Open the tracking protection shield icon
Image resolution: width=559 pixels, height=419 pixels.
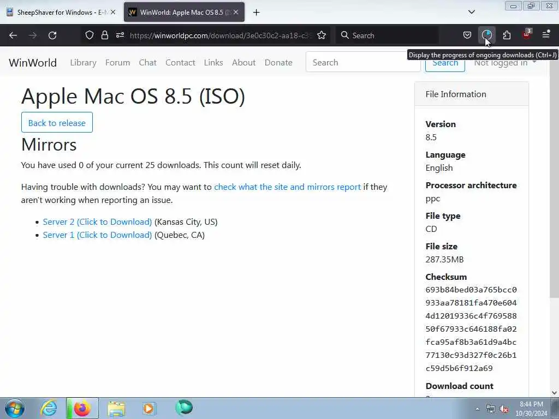coord(90,35)
